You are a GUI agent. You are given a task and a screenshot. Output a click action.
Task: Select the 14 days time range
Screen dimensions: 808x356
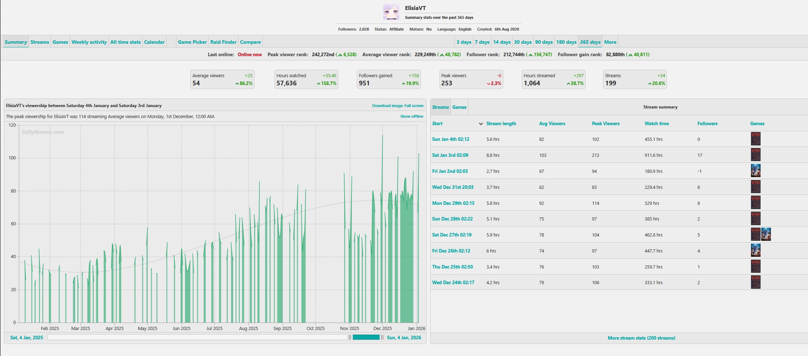click(x=502, y=42)
